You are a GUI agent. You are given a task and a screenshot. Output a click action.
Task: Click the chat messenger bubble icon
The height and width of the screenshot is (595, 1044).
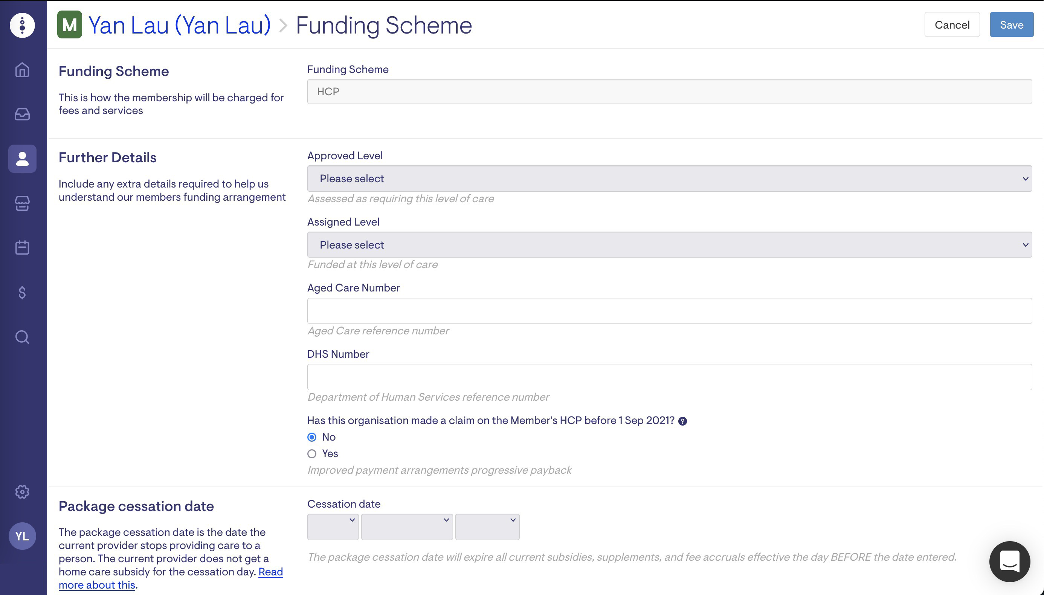click(x=1009, y=561)
